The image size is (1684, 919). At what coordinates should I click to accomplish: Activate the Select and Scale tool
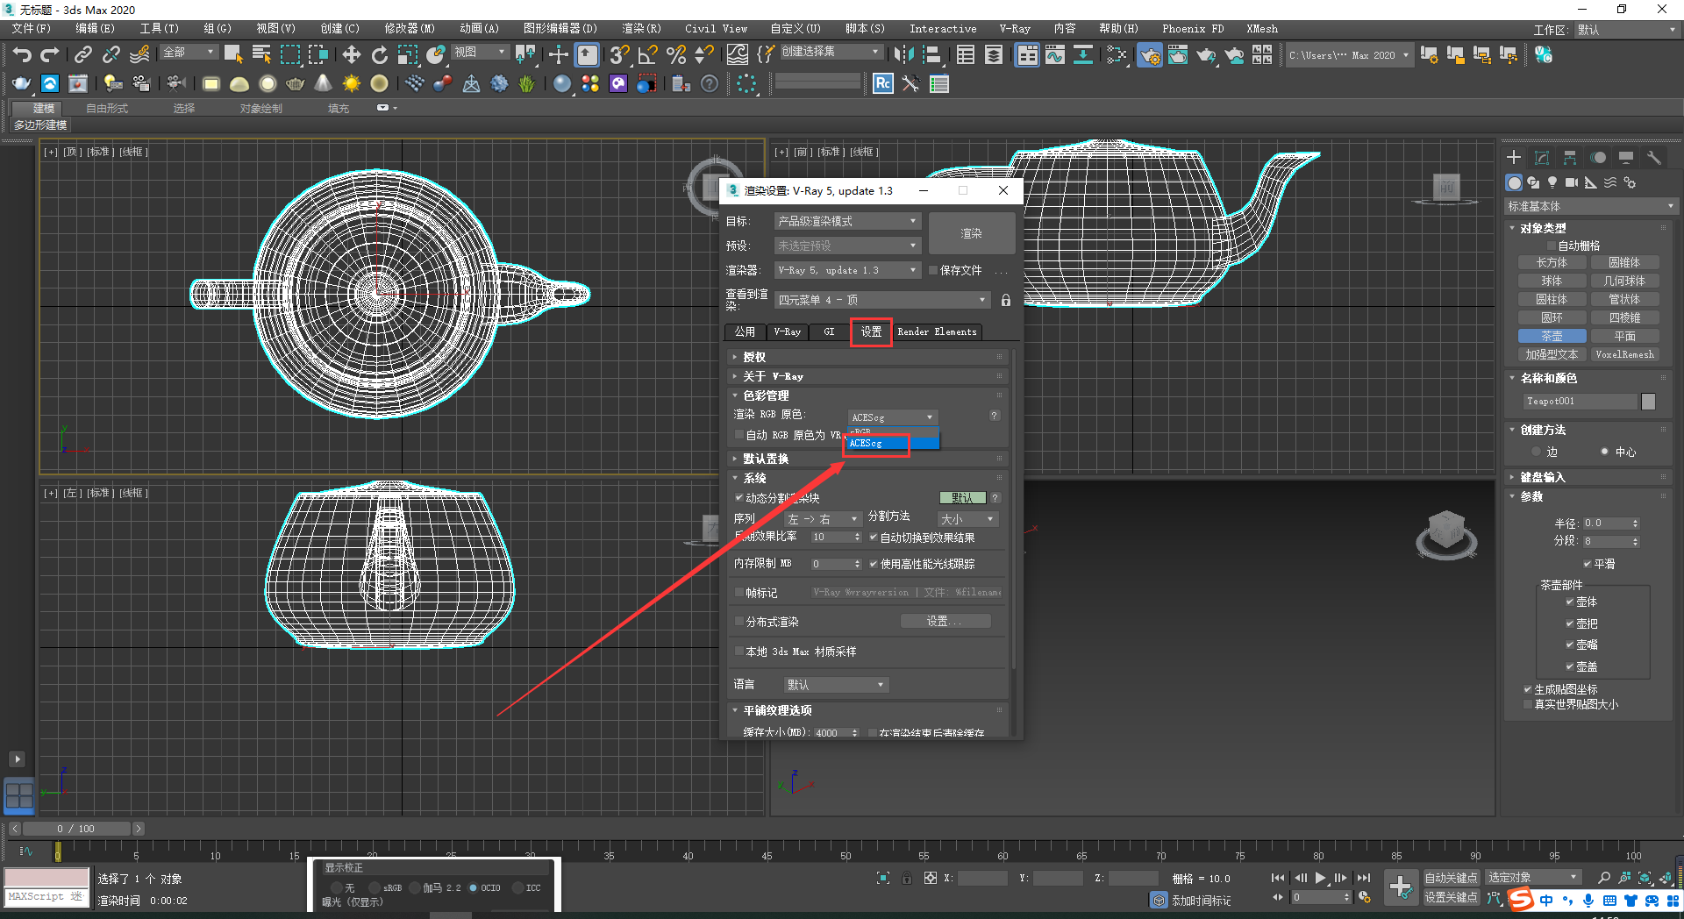(407, 55)
